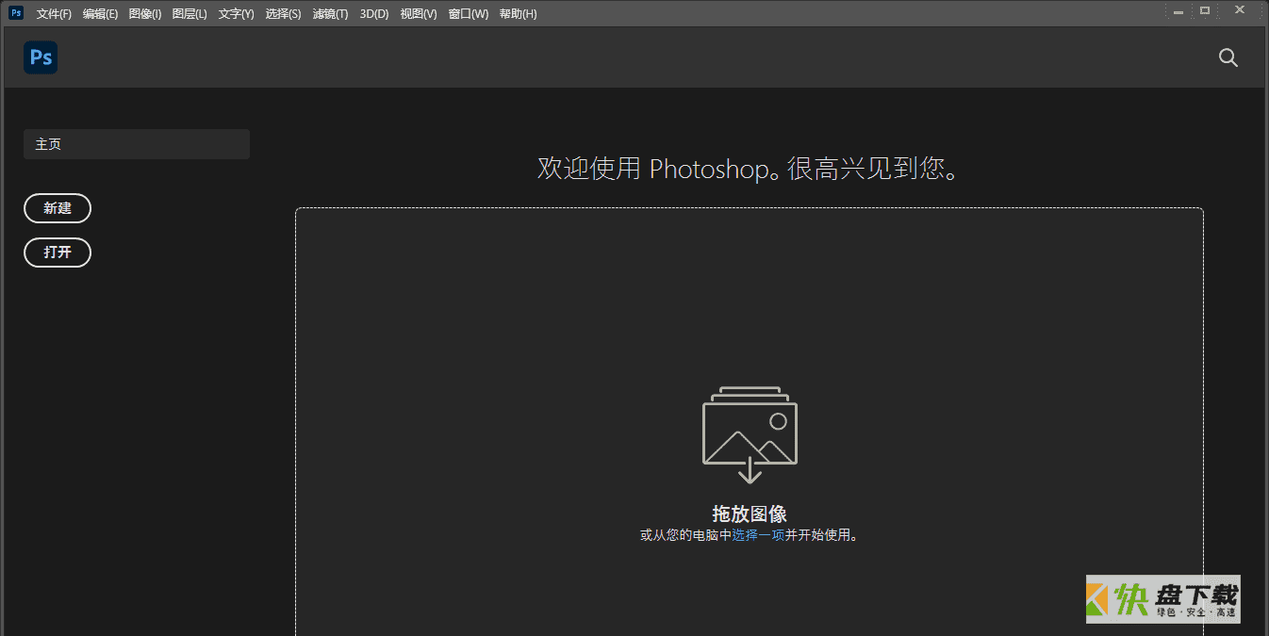1269x636 pixels.
Task: Click the 拖放图像 heading text
Action: point(750,514)
